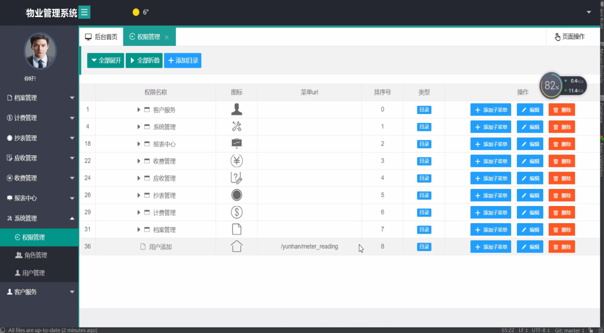
Task: Click the yen circle icon for 收费管理
Action: 237,161
